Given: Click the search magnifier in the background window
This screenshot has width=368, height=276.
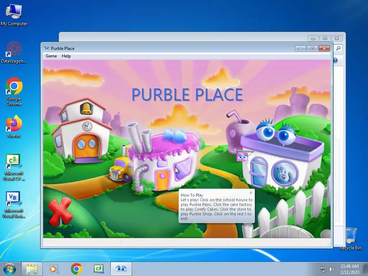Looking at the screenshot, I should [338, 48].
